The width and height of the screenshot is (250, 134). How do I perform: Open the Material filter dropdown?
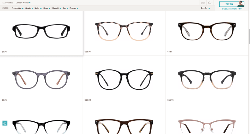coord(56,8)
